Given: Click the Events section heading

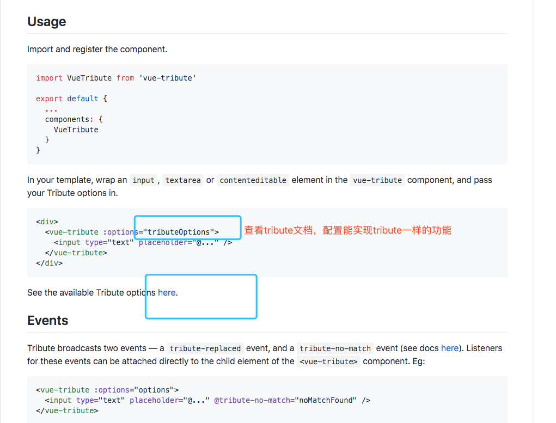Looking at the screenshot, I should (47, 321).
